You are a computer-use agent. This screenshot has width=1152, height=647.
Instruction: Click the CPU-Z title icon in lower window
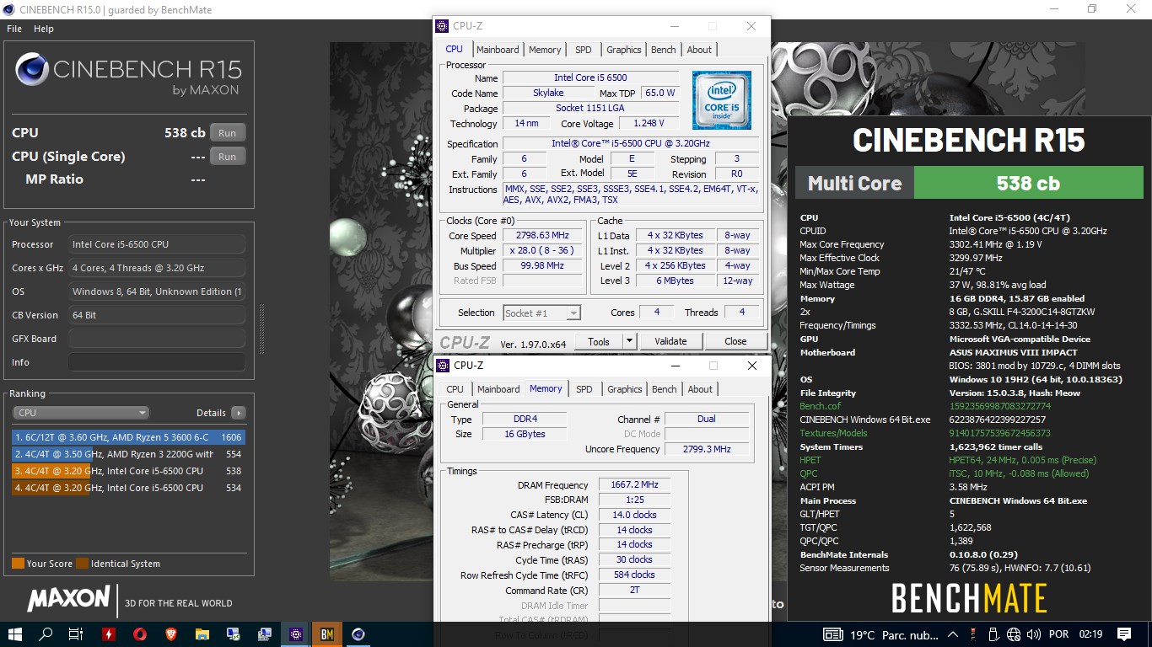[x=443, y=366]
